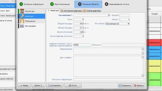Open Реестр отчетов in background sidebar
This screenshot has width=162, height=91.
[x=8, y=21]
